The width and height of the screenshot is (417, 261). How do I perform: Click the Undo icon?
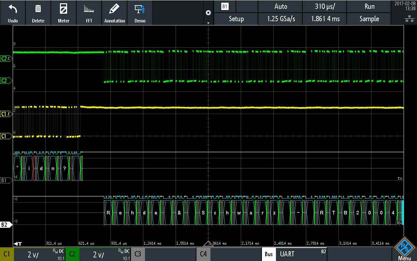pyautogui.click(x=13, y=13)
